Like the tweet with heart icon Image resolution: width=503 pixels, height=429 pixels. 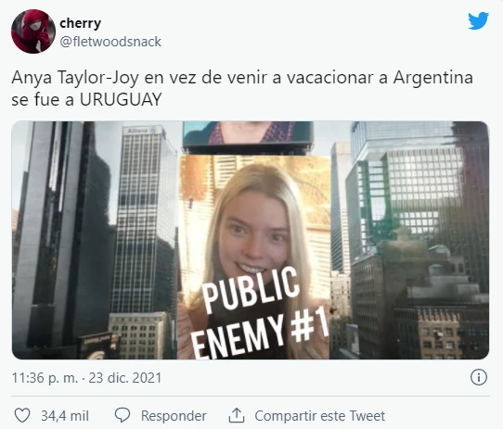coord(22,415)
